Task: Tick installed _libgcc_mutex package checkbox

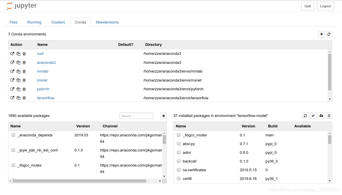Action: tap(179, 135)
